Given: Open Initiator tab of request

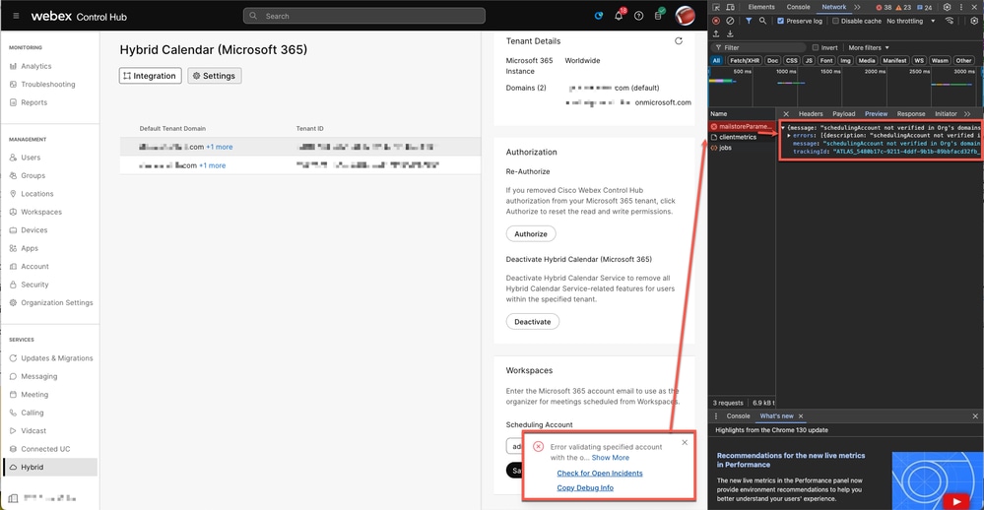Looking at the screenshot, I should [x=945, y=113].
